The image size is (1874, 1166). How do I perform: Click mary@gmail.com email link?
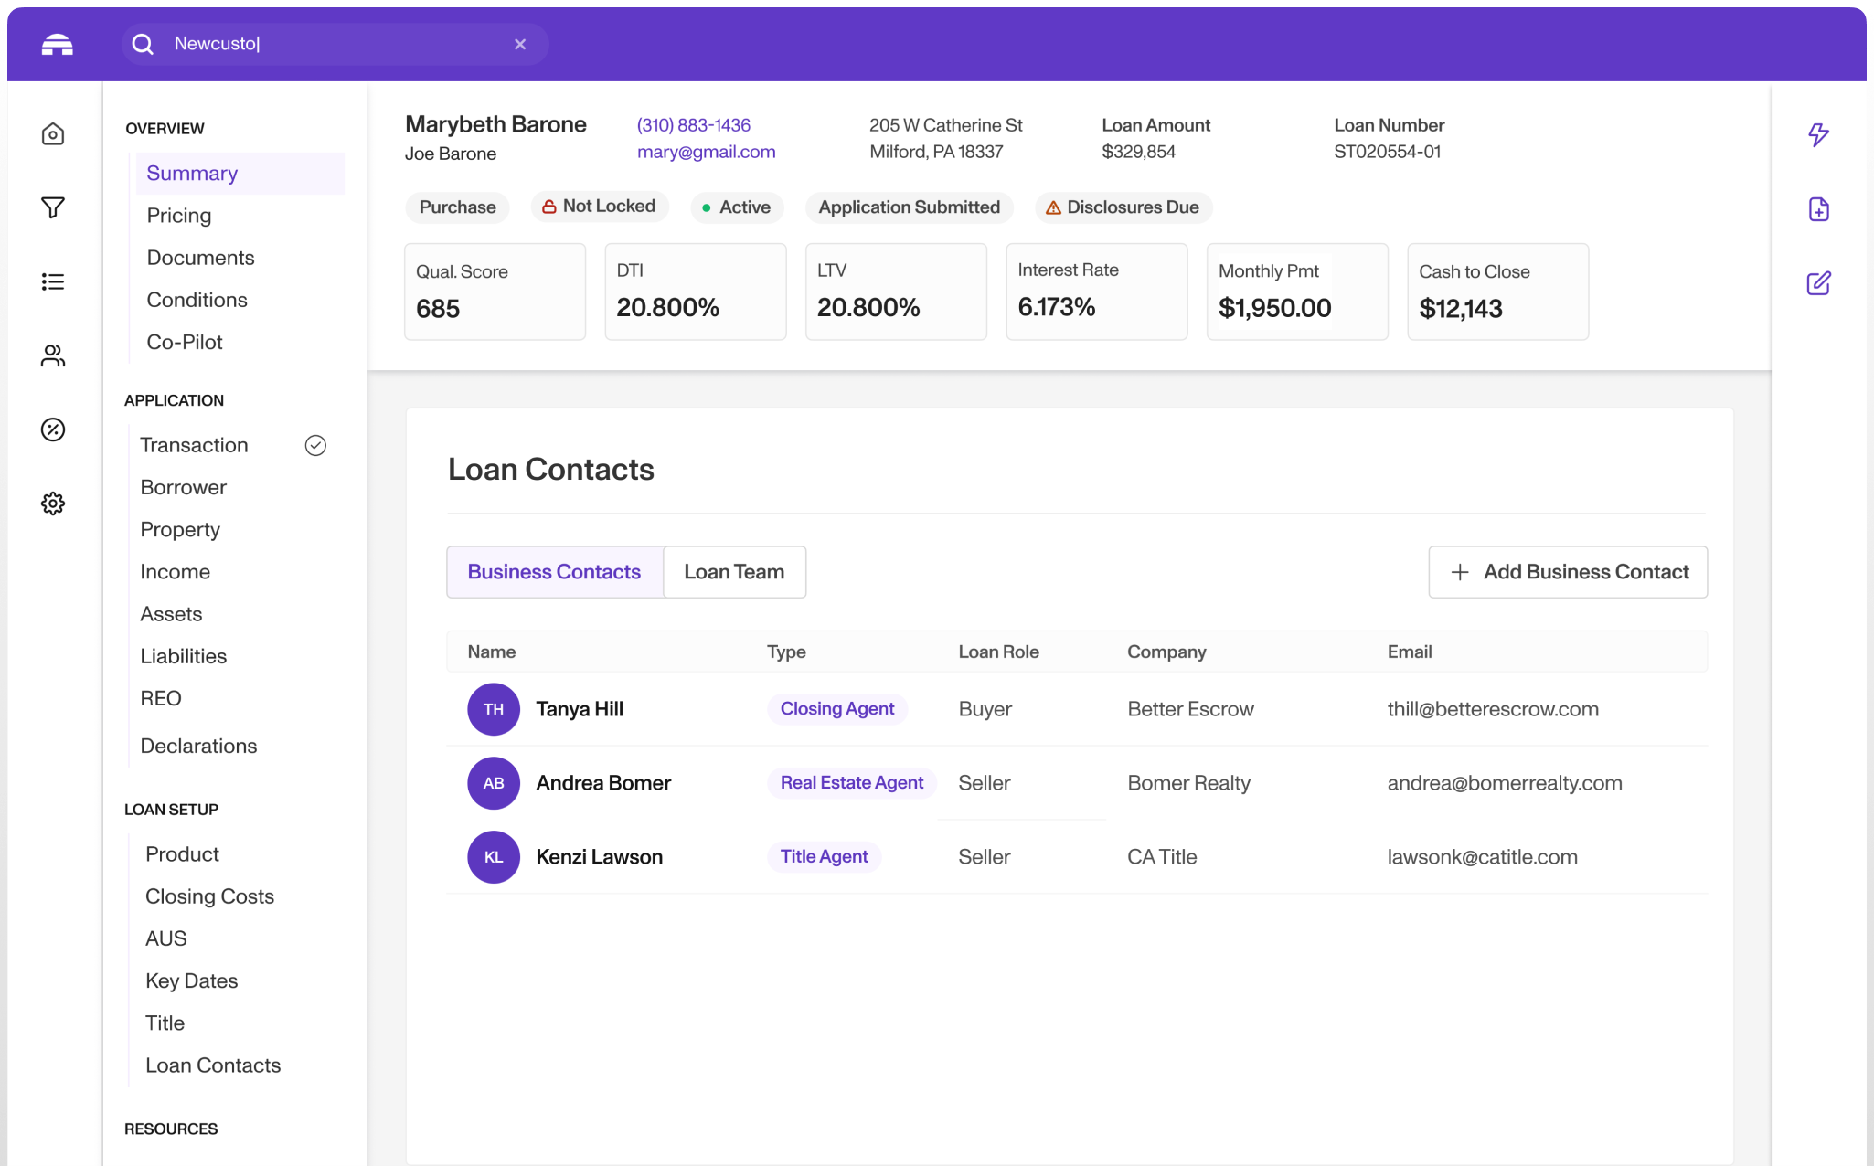706,152
